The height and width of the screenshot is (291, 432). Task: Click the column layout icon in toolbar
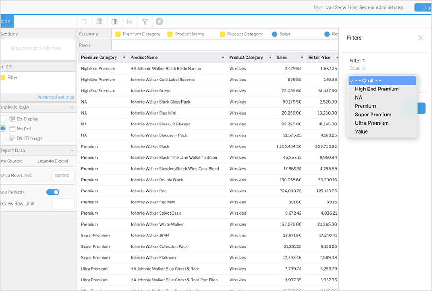click(x=115, y=21)
